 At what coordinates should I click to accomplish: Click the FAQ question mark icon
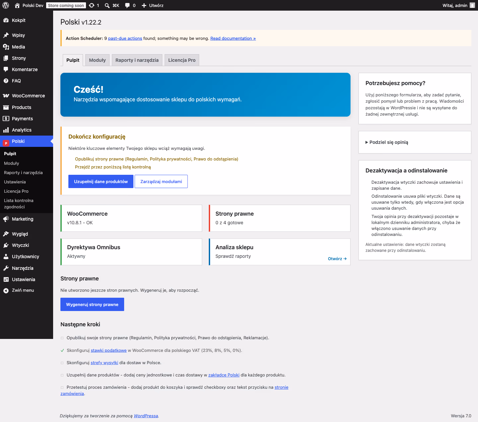point(6,81)
